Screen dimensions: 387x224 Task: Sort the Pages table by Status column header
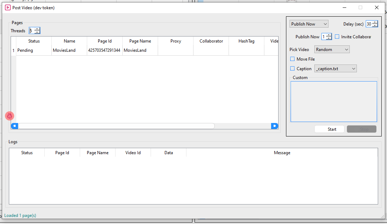click(x=34, y=41)
